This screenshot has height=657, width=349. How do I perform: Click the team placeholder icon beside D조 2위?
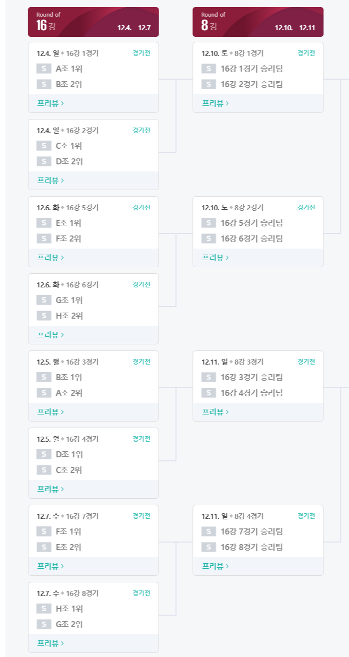tap(44, 161)
